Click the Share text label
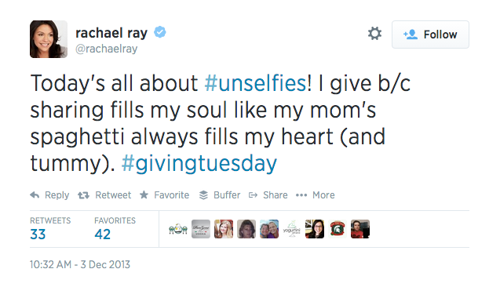500x298 pixels. 276,195
